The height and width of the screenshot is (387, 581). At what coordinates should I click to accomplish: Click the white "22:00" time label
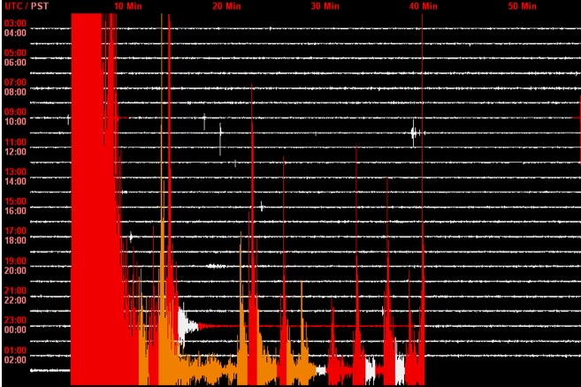[x=15, y=300]
